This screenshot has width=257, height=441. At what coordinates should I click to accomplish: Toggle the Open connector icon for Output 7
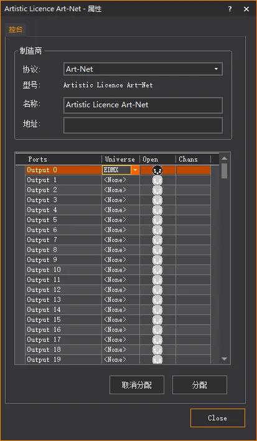(157, 240)
